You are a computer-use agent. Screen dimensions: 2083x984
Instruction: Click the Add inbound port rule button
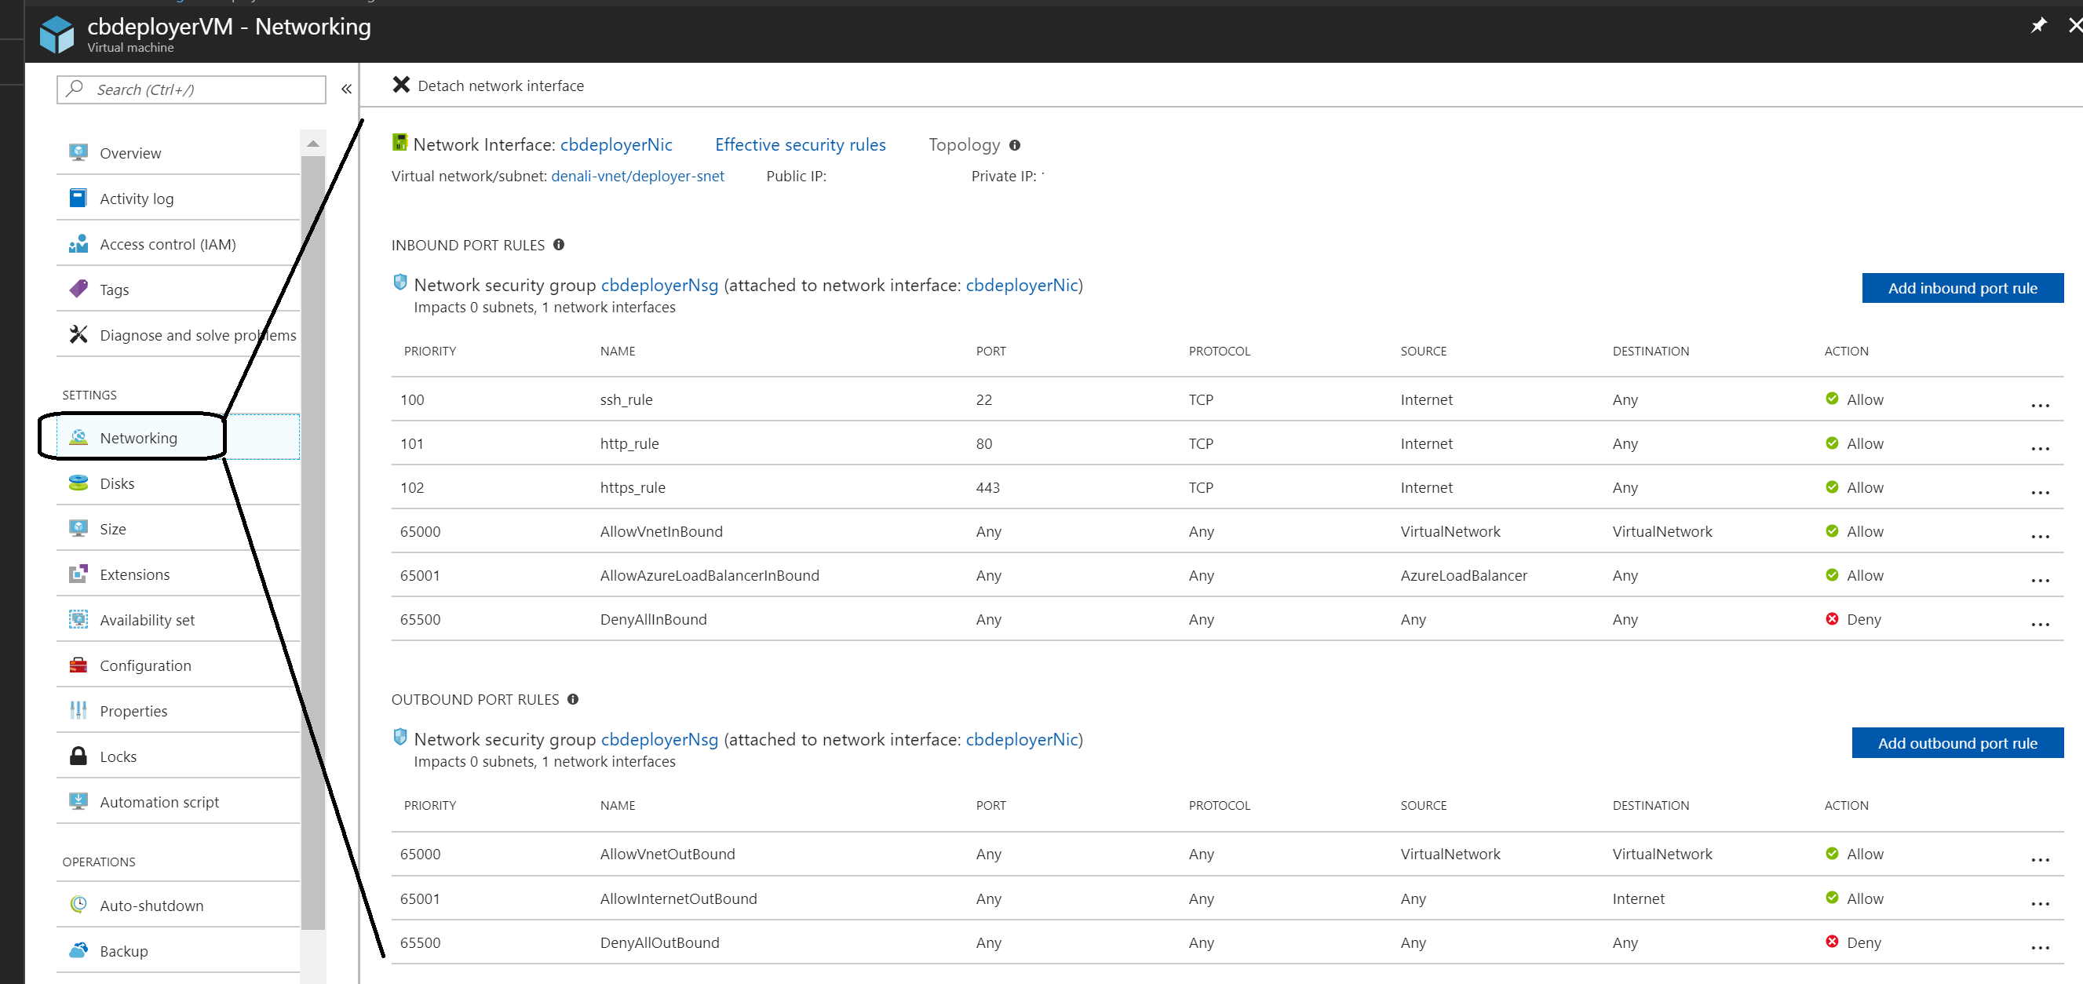[x=1961, y=288]
